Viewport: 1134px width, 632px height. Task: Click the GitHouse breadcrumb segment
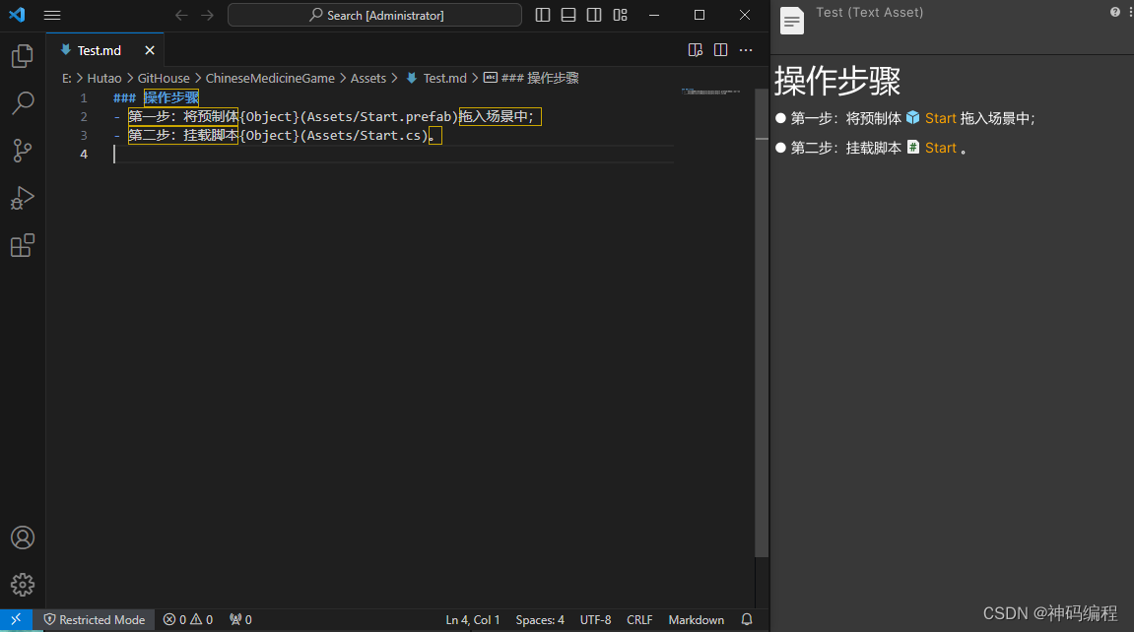(164, 78)
